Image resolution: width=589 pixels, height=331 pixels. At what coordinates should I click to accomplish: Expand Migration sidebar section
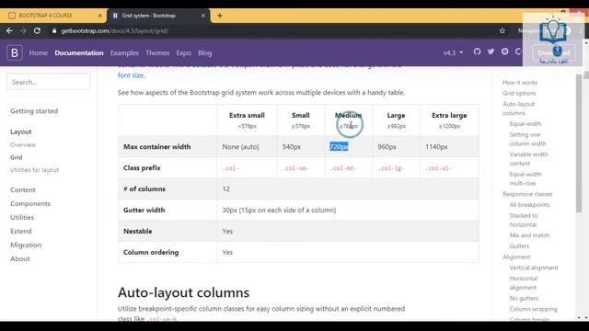click(x=26, y=245)
